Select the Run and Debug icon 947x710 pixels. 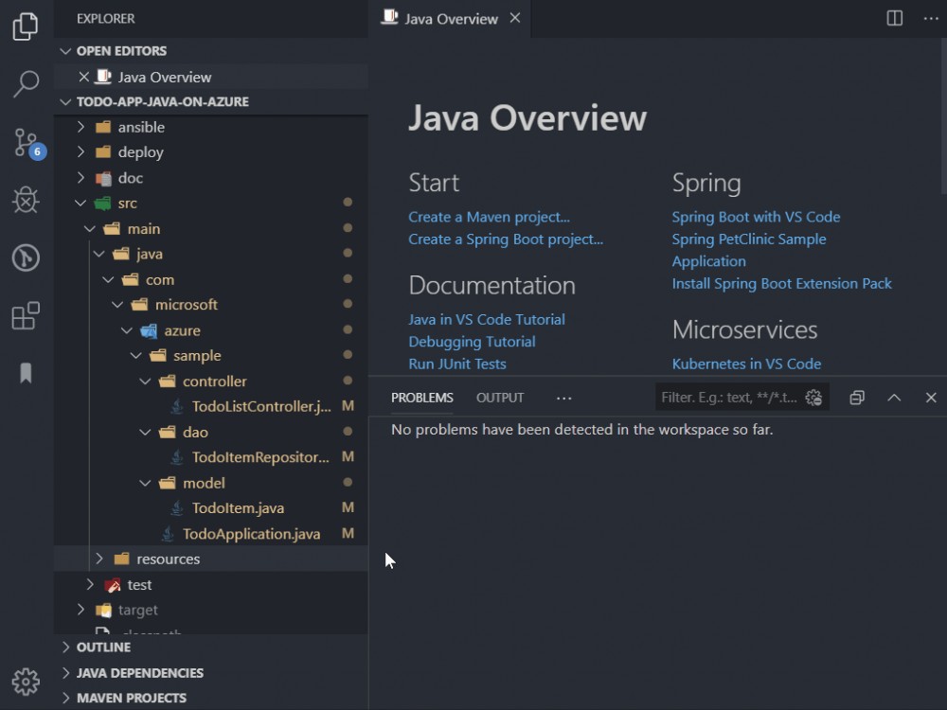pos(25,200)
